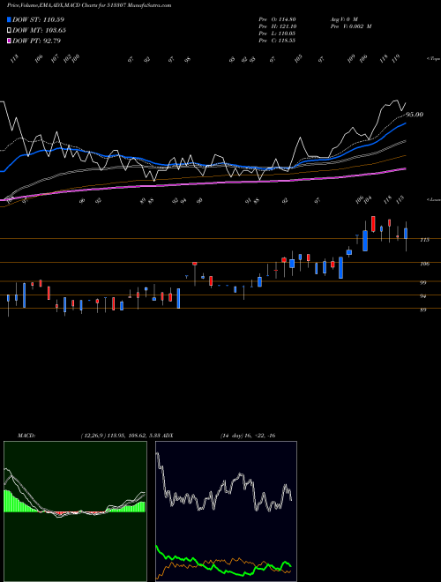Select the DOW PT: 92.79 label

(x=36, y=41)
